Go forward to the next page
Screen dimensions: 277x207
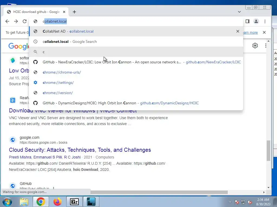coord(16,21)
